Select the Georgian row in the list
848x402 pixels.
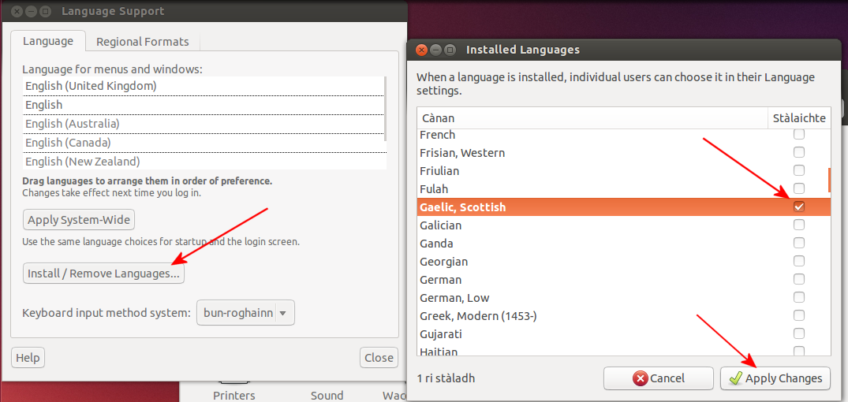click(x=592, y=262)
